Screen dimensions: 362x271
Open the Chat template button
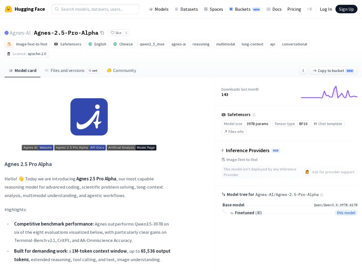[328, 124]
